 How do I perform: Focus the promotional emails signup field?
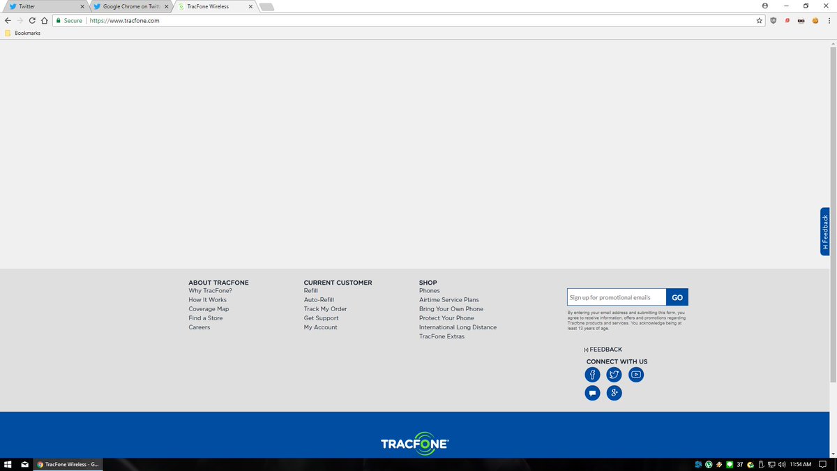pyautogui.click(x=617, y=297)
